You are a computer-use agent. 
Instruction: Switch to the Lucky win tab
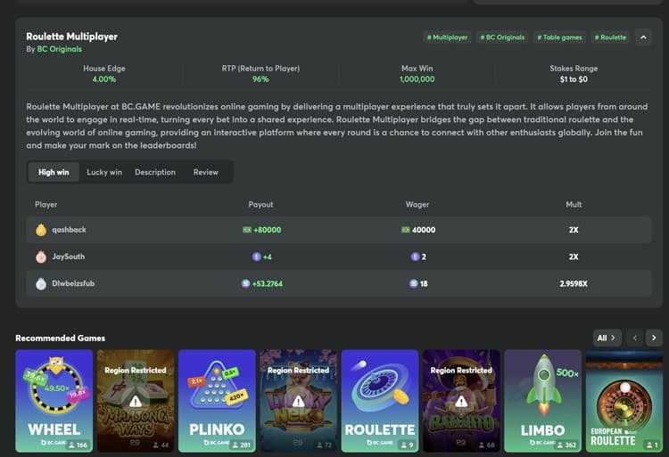[x=104, y=172]
